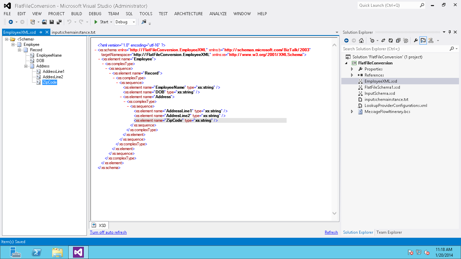Open the New Project dropdown arrow
The width and height of the screenshot is (461, 259).
point(38,22)
